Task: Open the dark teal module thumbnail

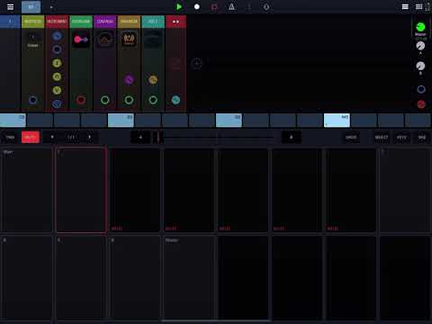Action: click(x=153, y=40)
